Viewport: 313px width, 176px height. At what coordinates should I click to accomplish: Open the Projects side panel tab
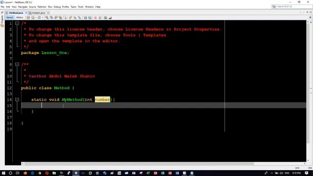tap(2, 21)
